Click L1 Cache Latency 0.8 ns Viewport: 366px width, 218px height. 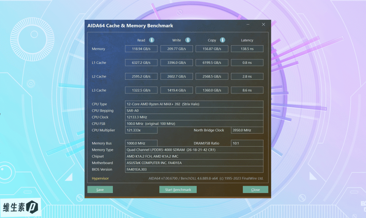pos(247,63)
